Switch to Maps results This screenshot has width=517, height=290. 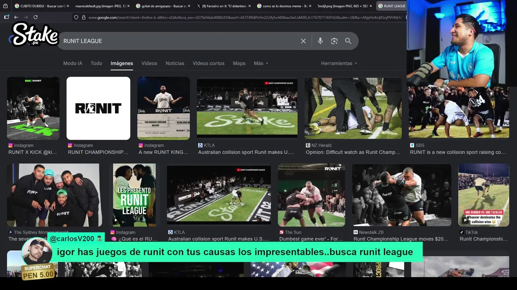pyautogui.click(x=239, y=63)
